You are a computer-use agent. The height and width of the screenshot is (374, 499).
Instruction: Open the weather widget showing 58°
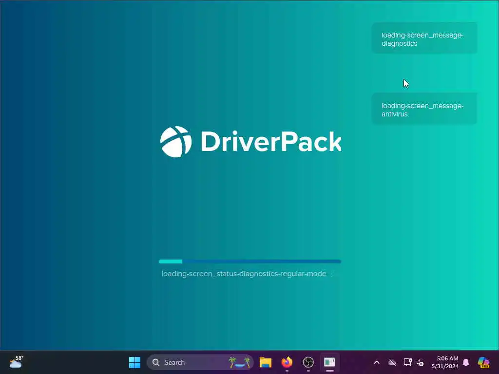[x=16, y=362]
